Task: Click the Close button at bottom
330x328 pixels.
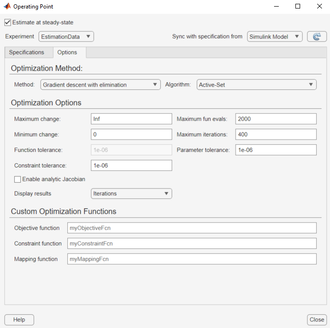Action: (x=317, y=319)
